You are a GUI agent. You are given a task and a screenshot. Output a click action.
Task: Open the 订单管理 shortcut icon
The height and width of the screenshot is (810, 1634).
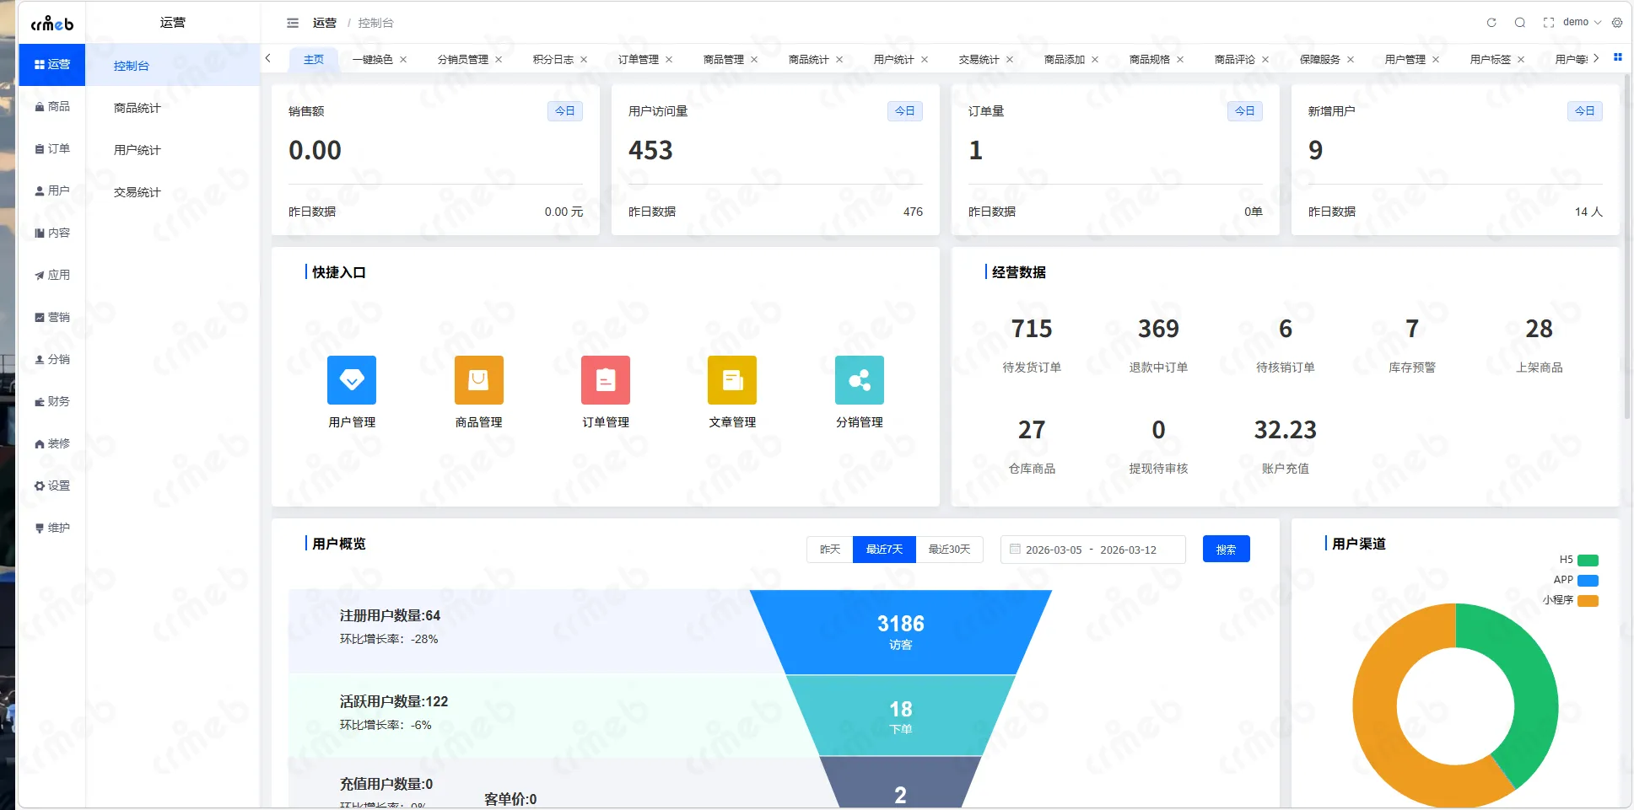(x=606, y=380)
